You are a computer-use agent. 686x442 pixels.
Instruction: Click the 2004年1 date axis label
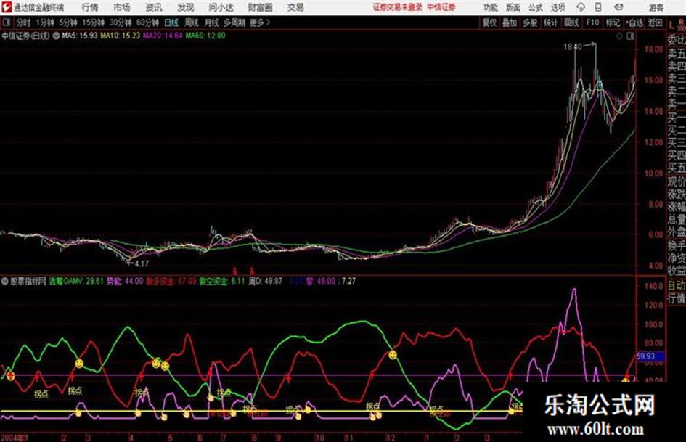click(x=15, y=437)
